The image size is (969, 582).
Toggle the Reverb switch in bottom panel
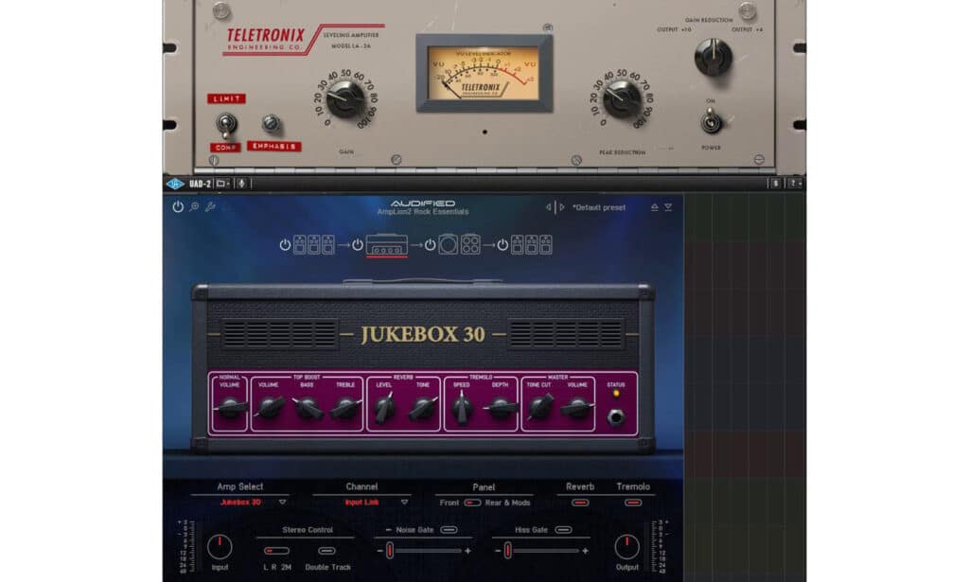(x=580, y=503)
